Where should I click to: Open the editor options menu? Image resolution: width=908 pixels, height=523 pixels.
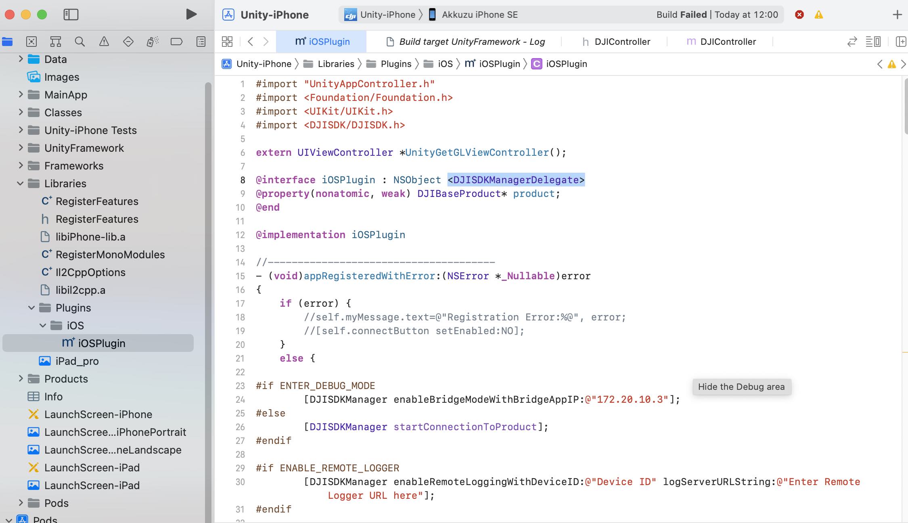point(873,42)
